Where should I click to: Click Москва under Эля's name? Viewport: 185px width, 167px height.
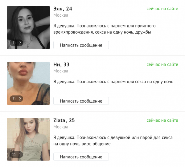pyautogui.click(x=61, y=15)
